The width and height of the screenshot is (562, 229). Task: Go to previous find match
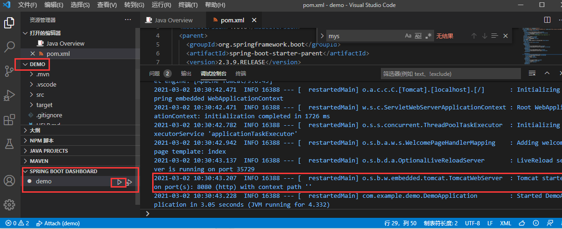pos(474,36)
